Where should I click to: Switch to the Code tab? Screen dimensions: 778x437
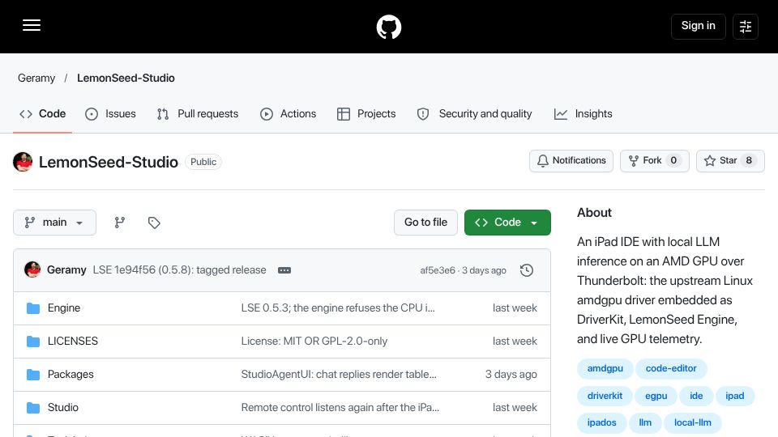(43, 114)
